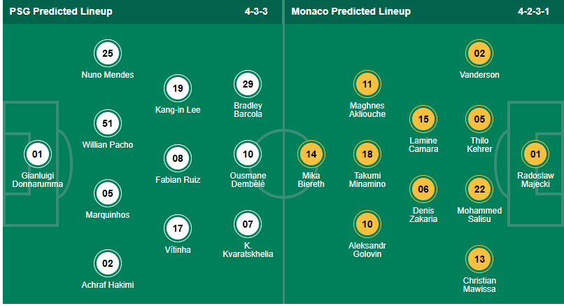Click the Aleksandr Golovin name label

point(367,249)
